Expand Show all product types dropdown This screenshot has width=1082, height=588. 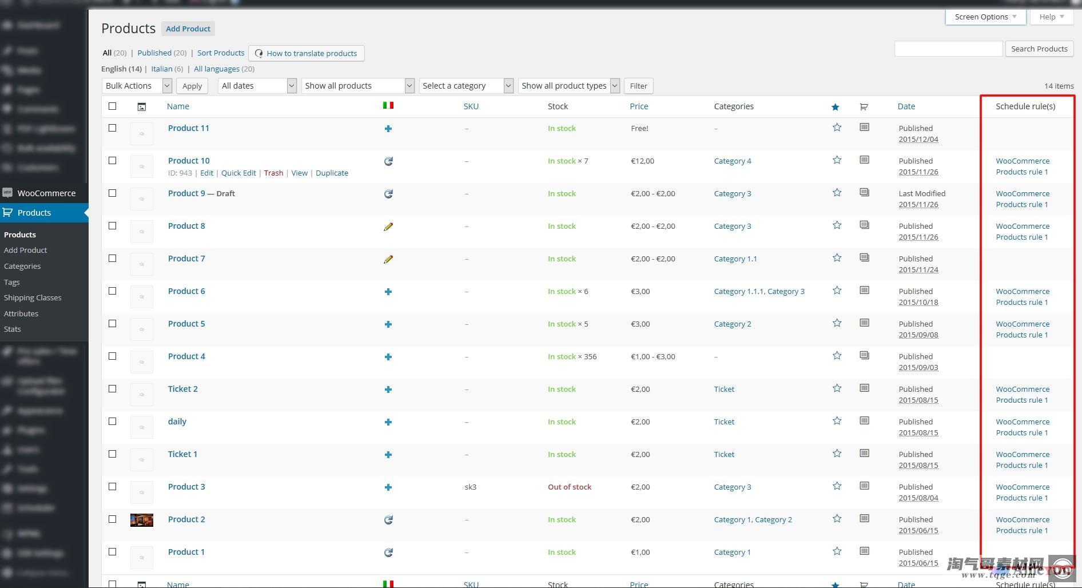click(x=569, y=86)
